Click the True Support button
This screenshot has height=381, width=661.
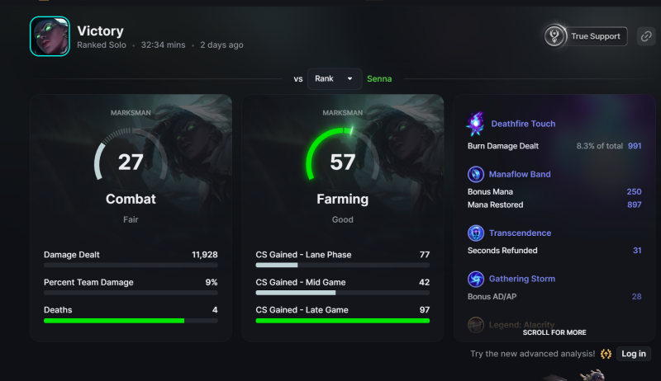click(x=585, y=36)
